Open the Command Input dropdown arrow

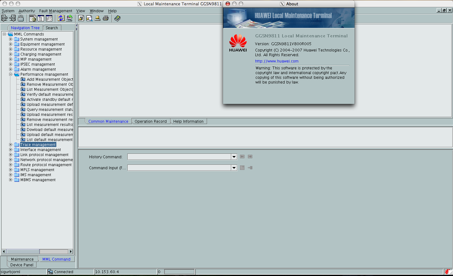click(234, 168)
